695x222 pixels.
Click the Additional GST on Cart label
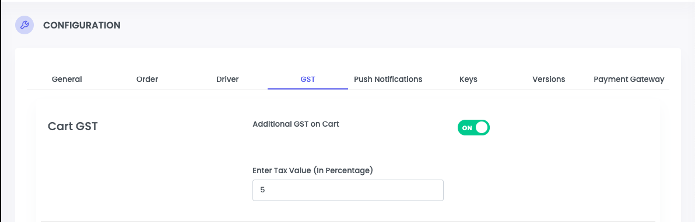coord(296,124)
